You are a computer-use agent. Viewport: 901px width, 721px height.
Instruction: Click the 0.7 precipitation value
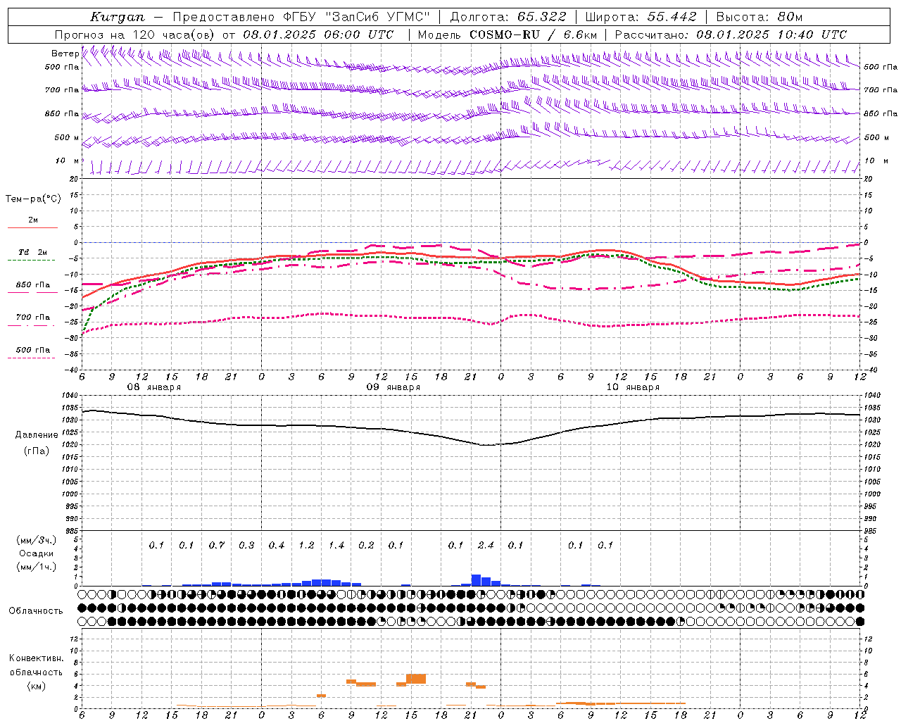click(217, 545)
